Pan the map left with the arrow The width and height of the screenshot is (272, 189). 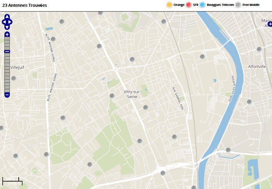pyautogui.click(x=4, y=22)
